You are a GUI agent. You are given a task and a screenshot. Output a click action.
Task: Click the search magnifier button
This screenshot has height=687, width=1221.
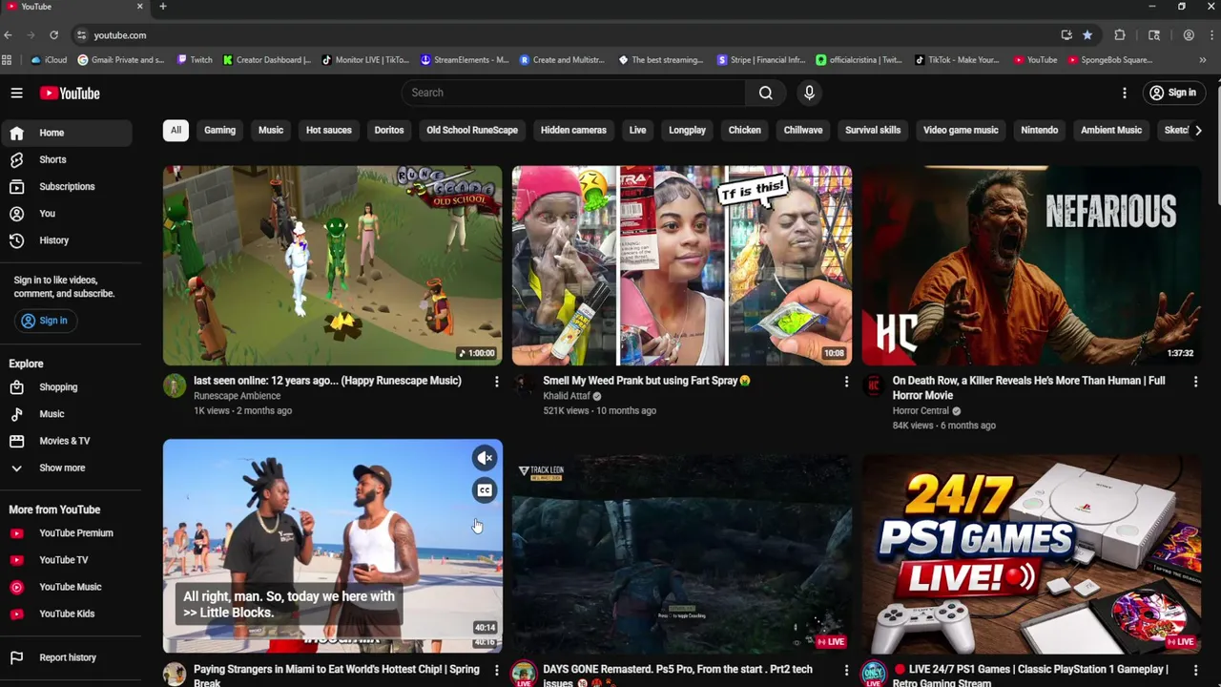[x=765, y=93]
